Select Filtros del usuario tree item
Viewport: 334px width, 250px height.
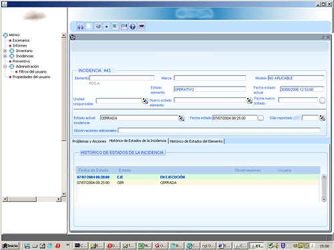click(33, 72)
